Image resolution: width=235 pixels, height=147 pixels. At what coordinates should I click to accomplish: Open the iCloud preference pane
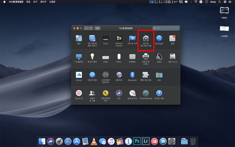coord(79,76)
